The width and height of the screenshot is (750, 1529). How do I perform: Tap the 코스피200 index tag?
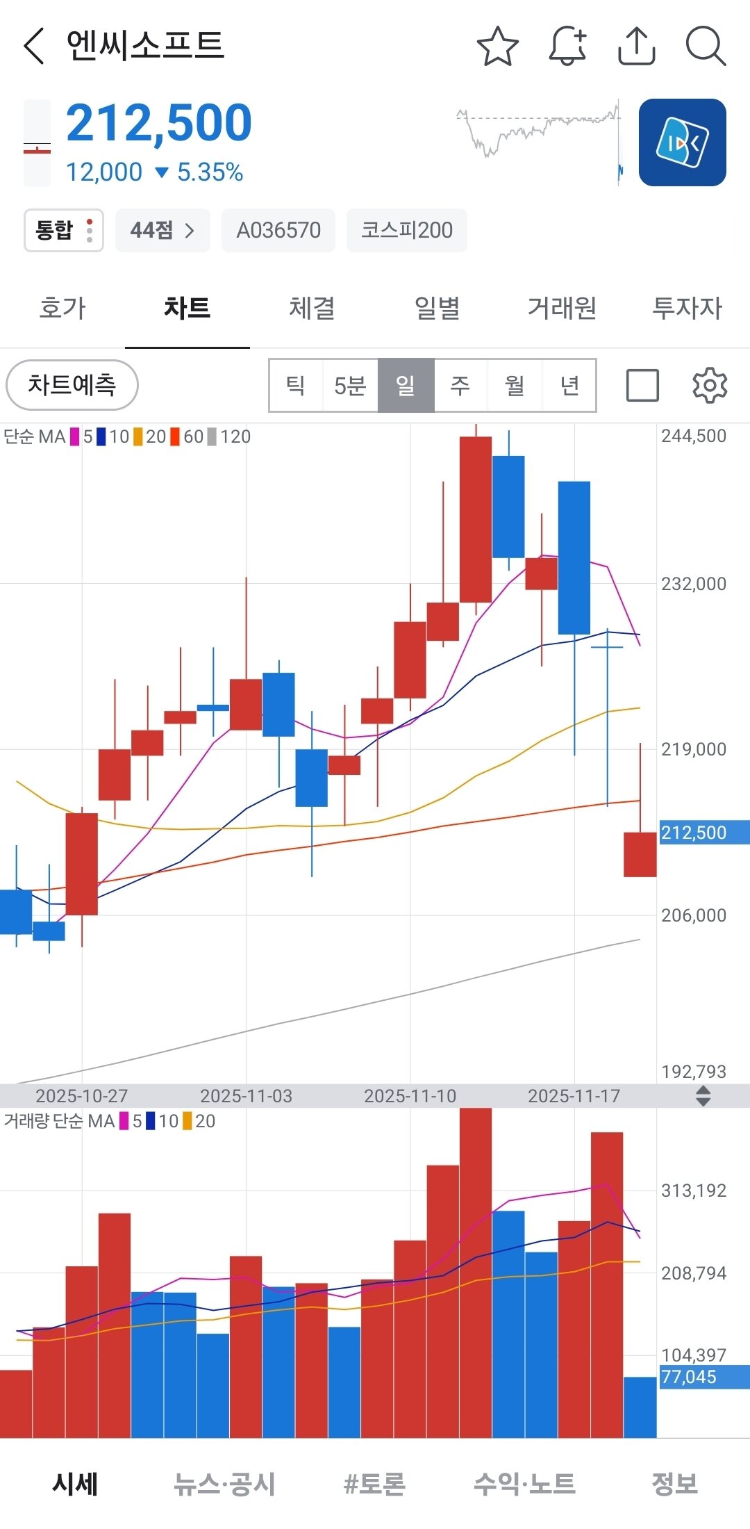click(406, 230)
